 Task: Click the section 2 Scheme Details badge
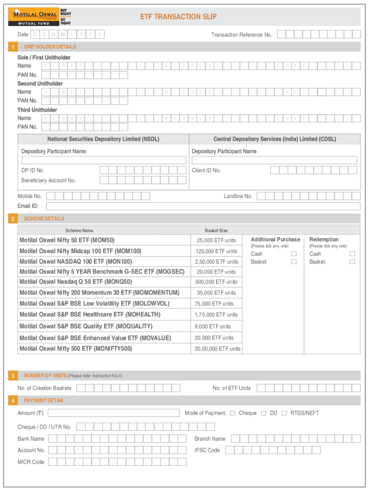[13, 219]
